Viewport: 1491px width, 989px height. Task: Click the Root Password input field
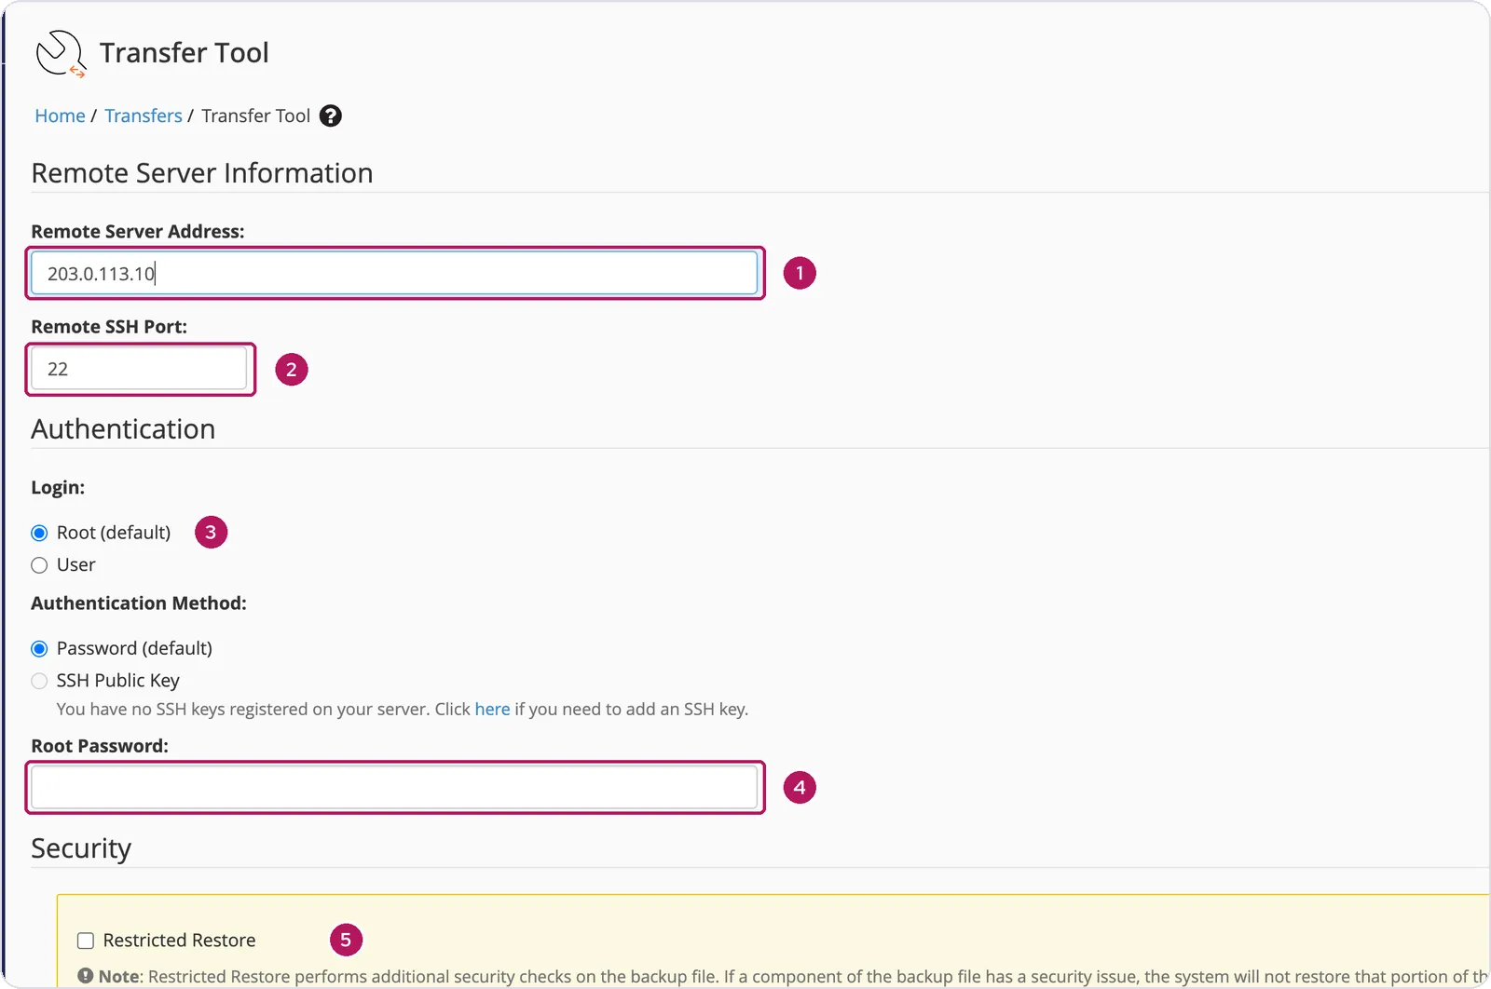click(x=394, y=788)
